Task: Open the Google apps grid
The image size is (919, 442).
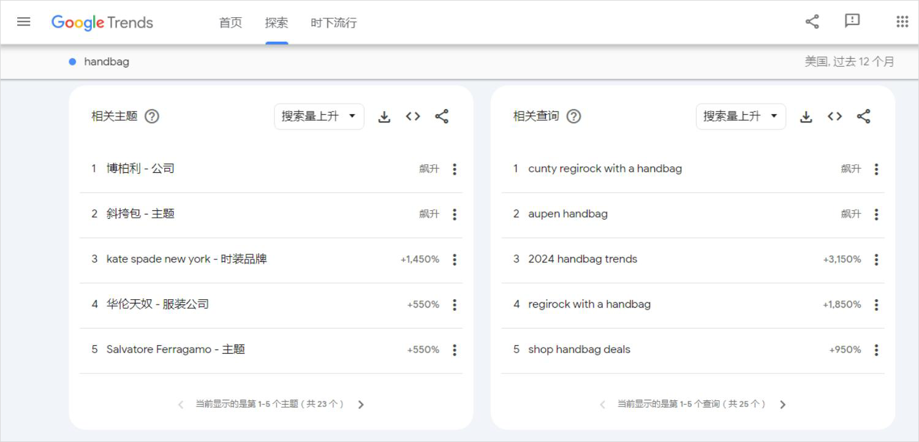Action: [x=902, y=21]
